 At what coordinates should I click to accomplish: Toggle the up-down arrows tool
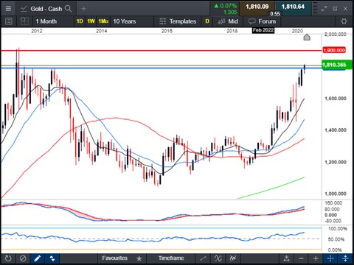click(x=52, y=258)
